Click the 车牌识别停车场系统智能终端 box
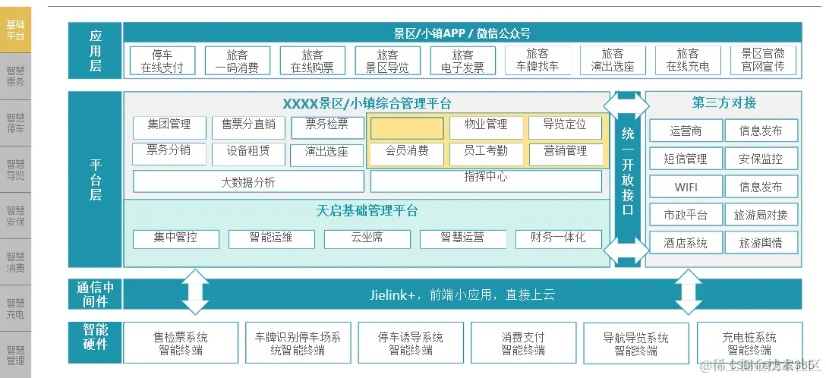 [x=298, y=343]
